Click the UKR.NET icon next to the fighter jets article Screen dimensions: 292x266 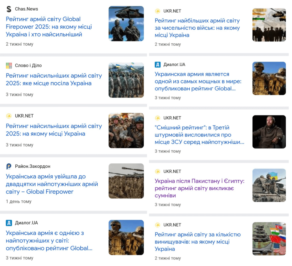pos(157,225)
